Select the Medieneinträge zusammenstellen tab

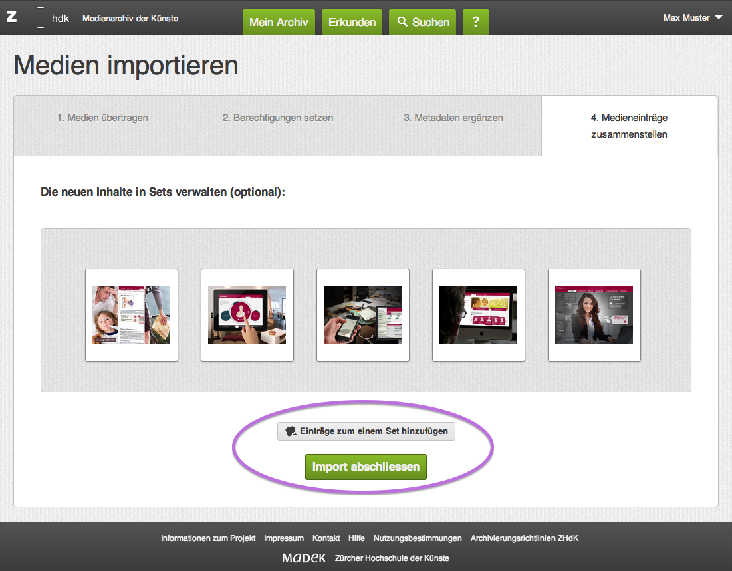click(629, 126)
